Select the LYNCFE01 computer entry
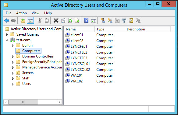The width and height of the screenshot is (178, 115). tap(79, 47)
